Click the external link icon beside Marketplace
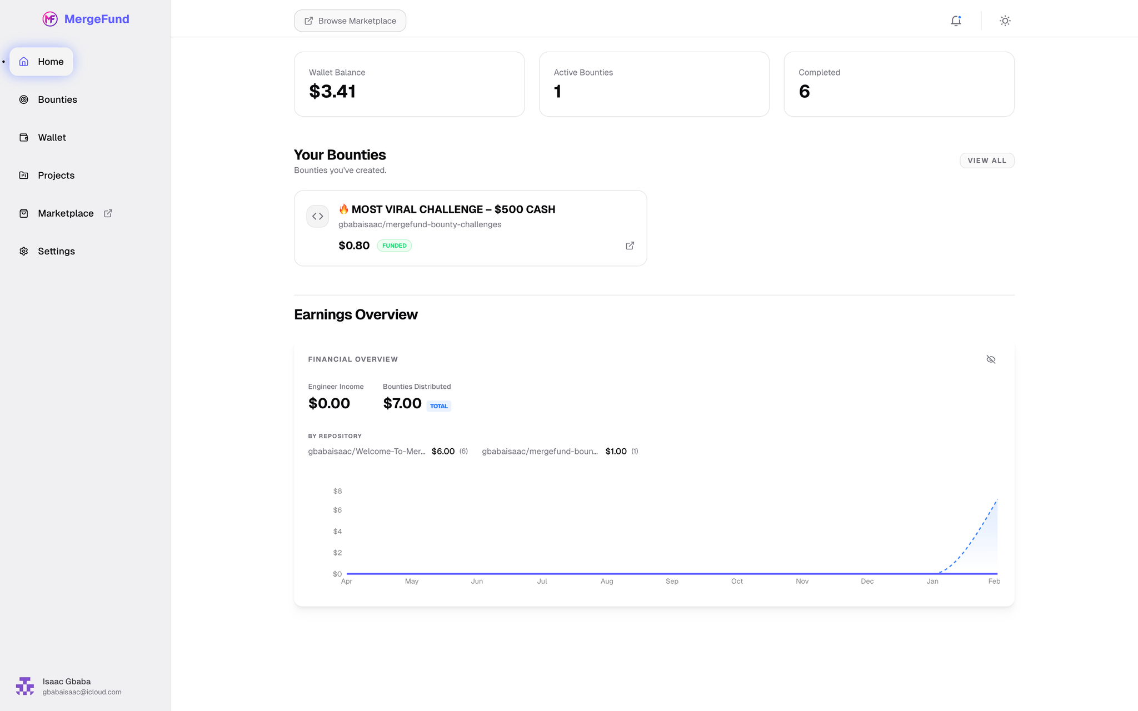1138x711 pixels. tap(108, 213)
